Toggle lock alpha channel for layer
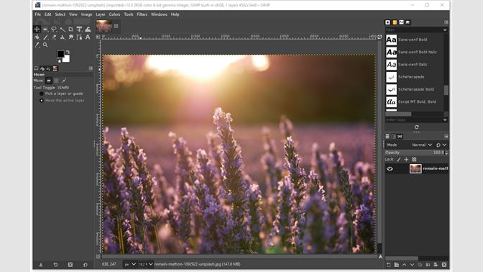 click(x=414, y=160)
